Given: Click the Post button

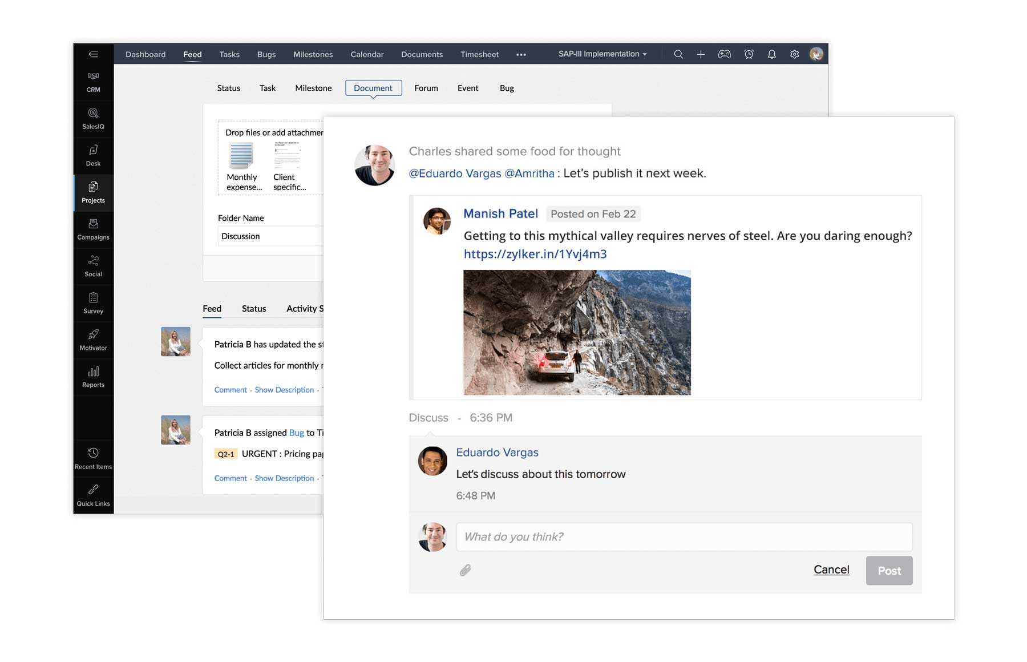Looking at the screenshot, I should (889, 571).
